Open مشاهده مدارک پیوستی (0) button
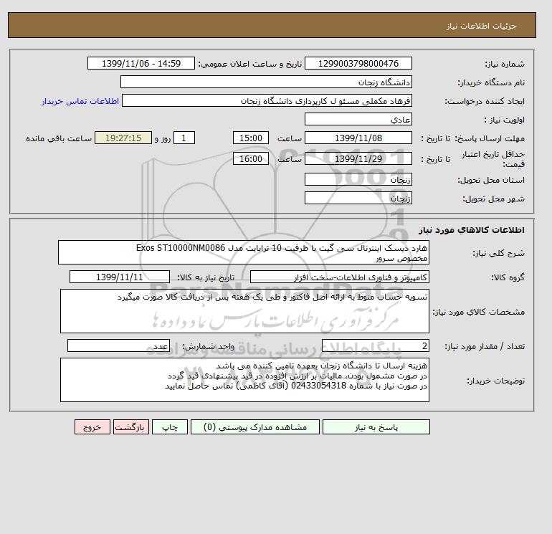 point(255,427)
